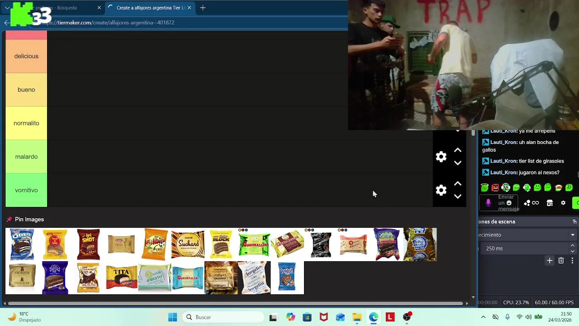
Task: Pick the blue Guaymallen alfajor image
Action: point(188,278)
